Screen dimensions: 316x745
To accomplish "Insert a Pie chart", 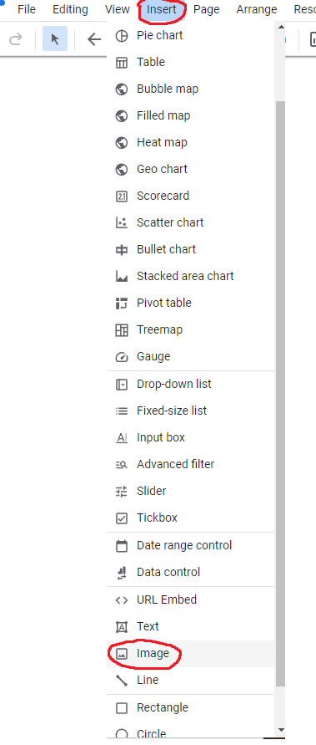I will pyautogui.click(x=190, y=35).
